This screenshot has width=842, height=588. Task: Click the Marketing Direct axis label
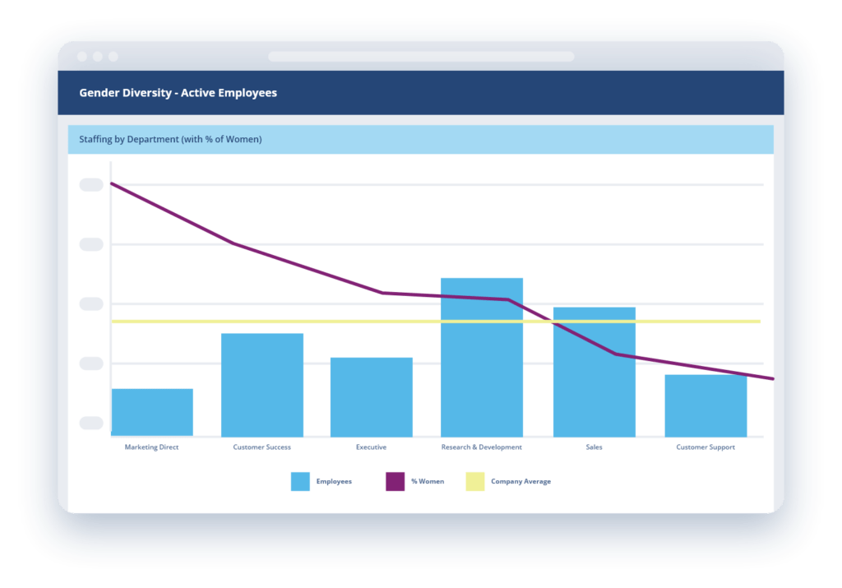click(x=151, y=447)
